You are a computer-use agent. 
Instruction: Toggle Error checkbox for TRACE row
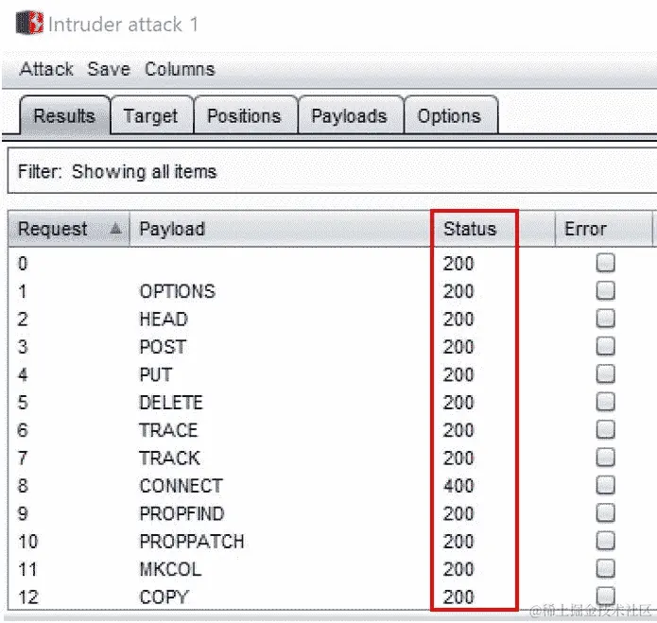(605, 429)
